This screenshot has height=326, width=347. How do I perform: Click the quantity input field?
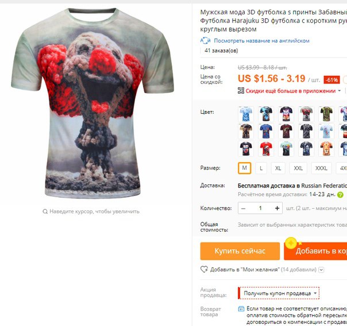260,208
